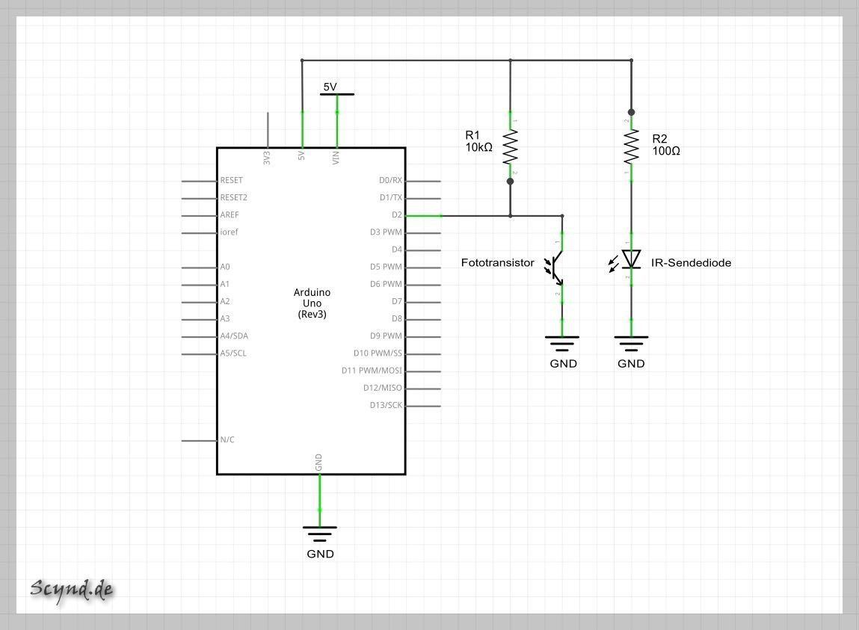Select the Arduino Uno (Rev3) label
This screenshot has width=859, height=630.
point(312,303)
